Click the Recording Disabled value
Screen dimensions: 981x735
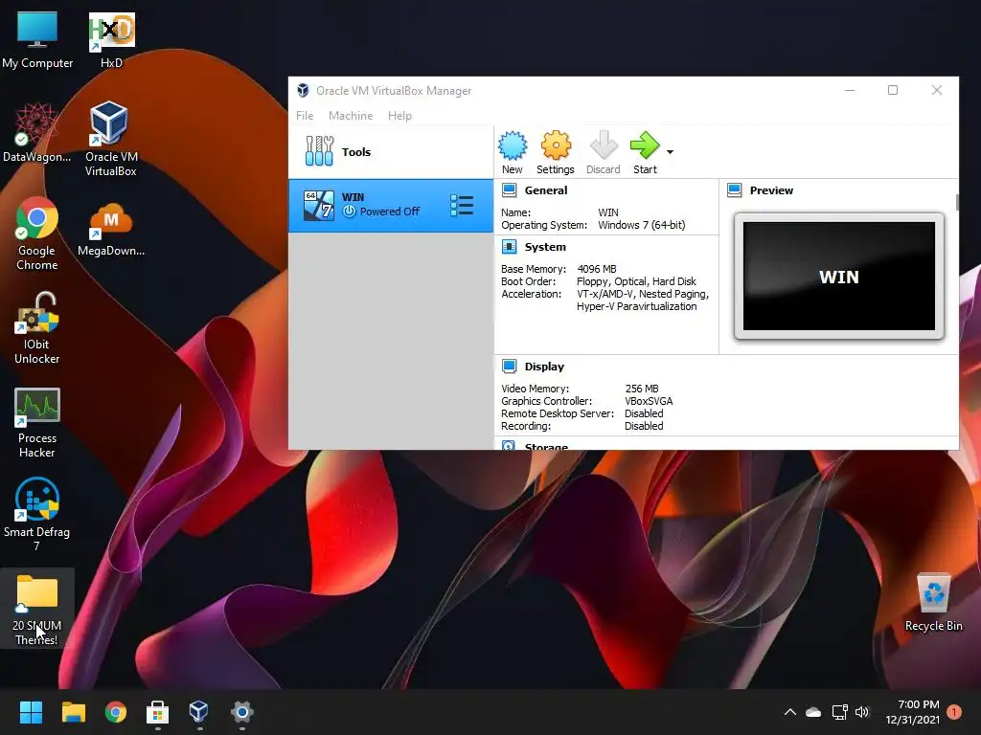pos(644,426)
